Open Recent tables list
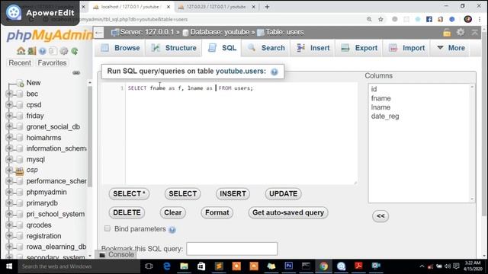This screenshot has width=488, height=274. pyautogui.click(x=20, y=62)
